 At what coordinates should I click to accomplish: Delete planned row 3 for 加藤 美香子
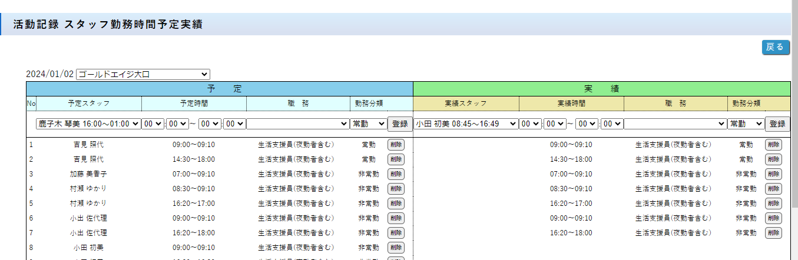click(x=396, y=174)
